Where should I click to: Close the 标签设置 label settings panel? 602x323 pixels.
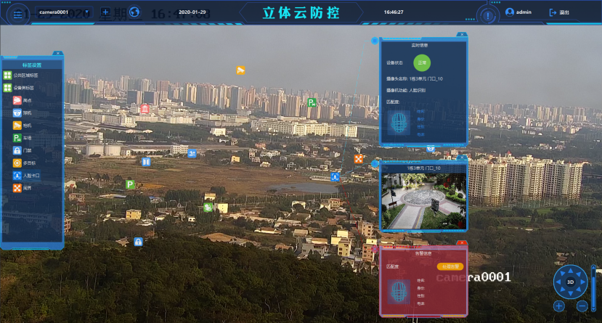pyautogui.click(x=57, y=53)
